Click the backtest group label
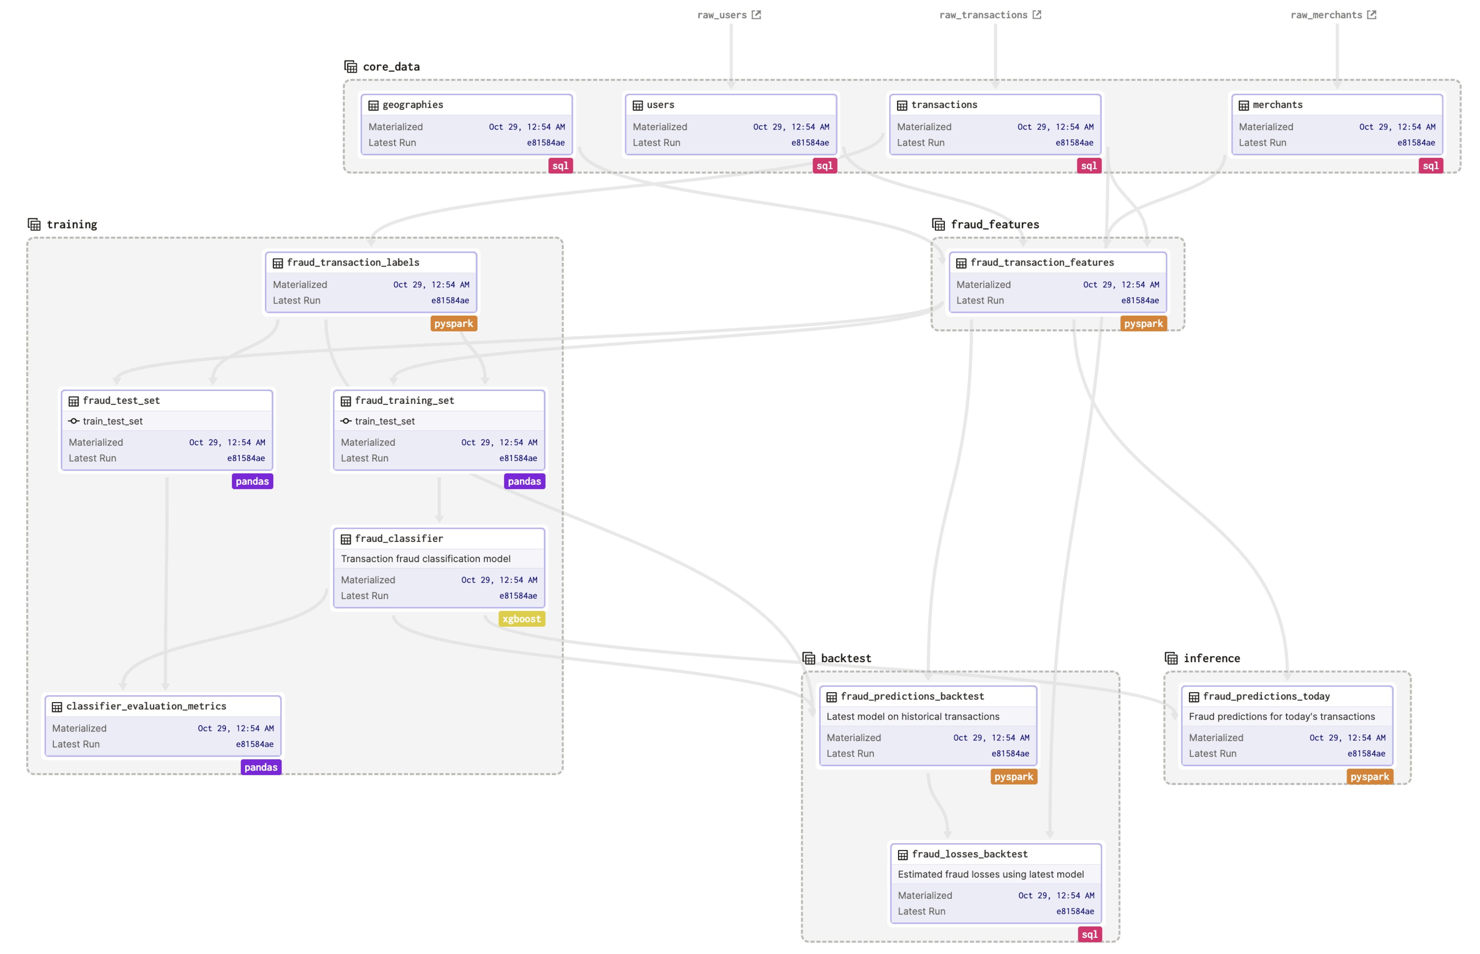The height and width of the screenshot is (954, 1480). coord(846,658)
